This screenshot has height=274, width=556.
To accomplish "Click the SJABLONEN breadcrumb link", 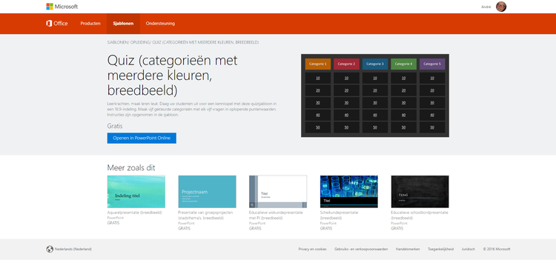I will pyautogui.click(x=117, y=42).
